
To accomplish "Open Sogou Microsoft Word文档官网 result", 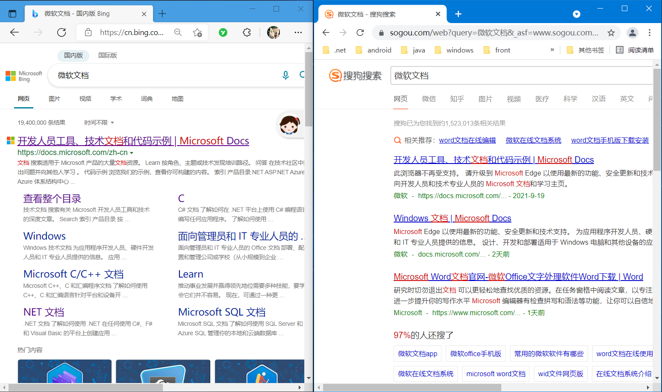I will pyautogui.click(x=518, y=277).
